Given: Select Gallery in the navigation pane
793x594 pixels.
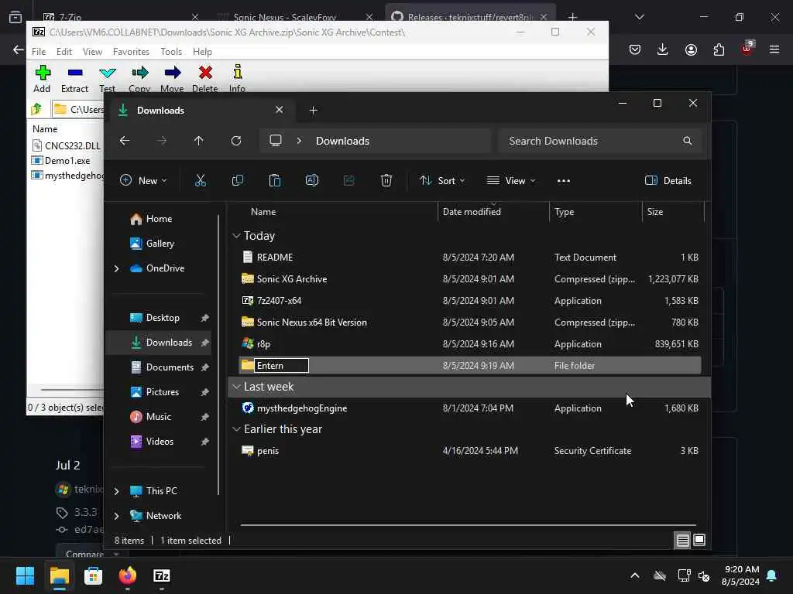Looking at the screenshot, I should [160, 244].
